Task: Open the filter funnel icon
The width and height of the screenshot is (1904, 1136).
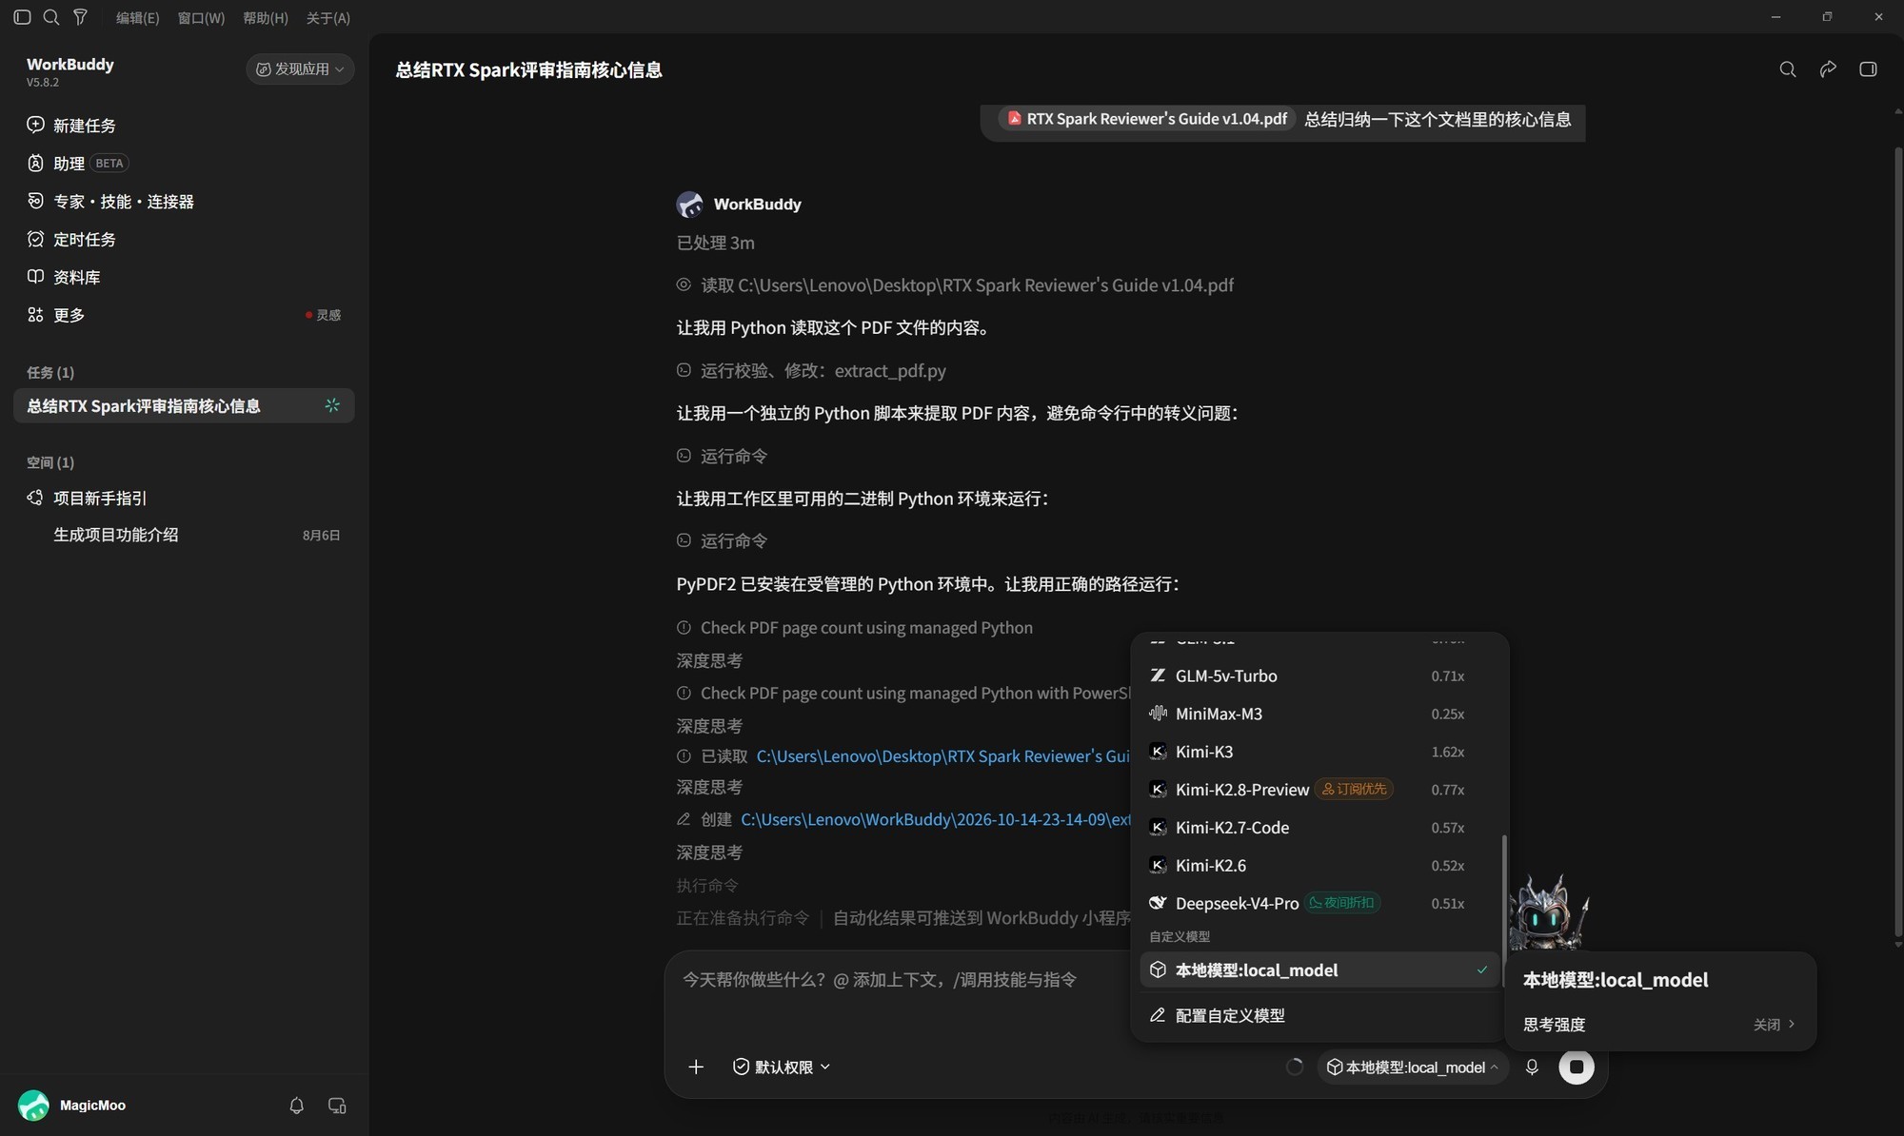Action: [x=80, y=17]
